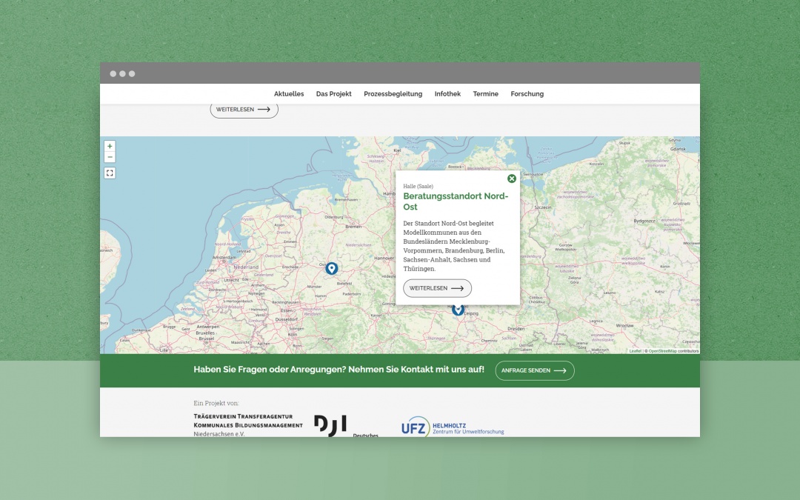Close the Beratungsstandort Nord-Ost popup

[x=512, y=179]
